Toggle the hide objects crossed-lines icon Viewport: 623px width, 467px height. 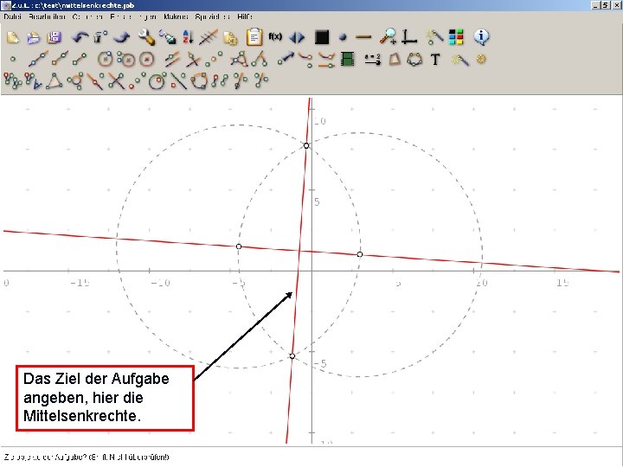point(209,37)
